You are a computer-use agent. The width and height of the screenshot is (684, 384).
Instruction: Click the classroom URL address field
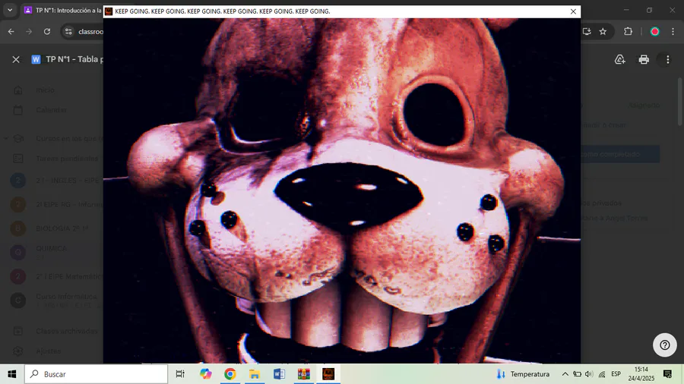coord(90,31)
